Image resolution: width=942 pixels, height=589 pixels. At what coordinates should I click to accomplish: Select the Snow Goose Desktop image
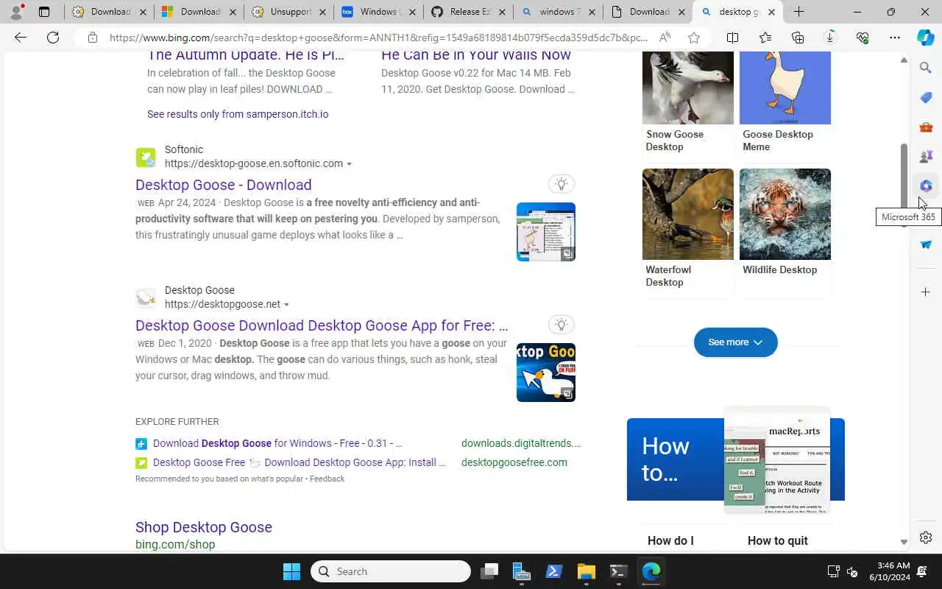click(688, 88)
